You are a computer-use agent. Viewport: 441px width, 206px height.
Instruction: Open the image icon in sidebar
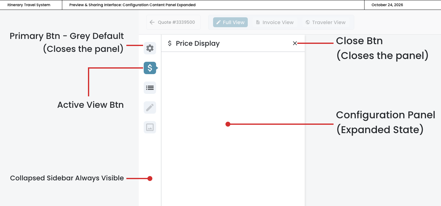150,127
